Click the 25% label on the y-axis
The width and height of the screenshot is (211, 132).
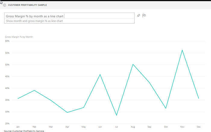[x=7, y=124]
